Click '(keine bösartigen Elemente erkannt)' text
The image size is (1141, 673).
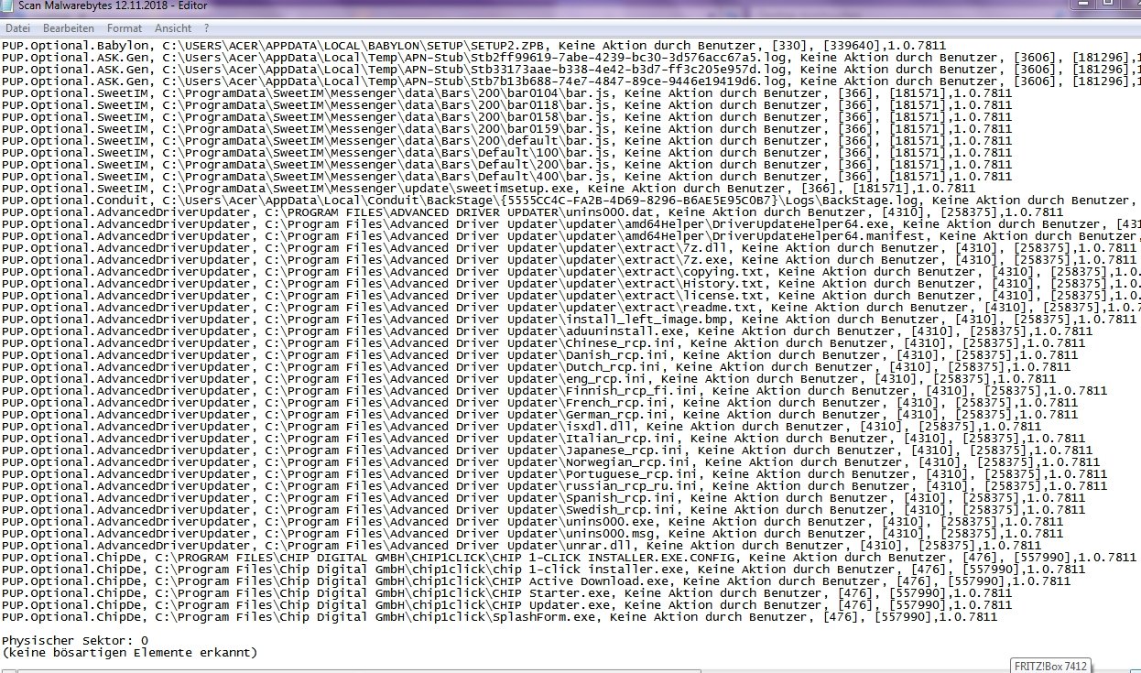click(x=129, y=652)
